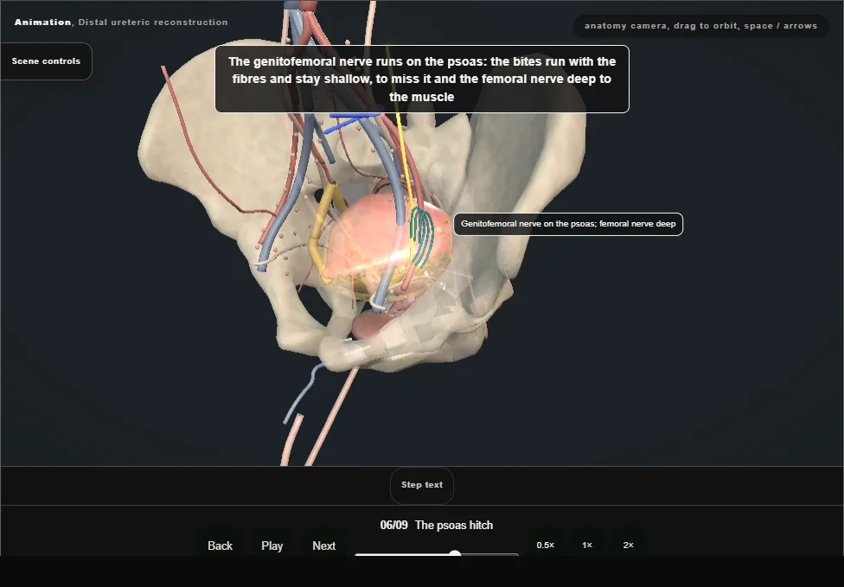
Task: Set playback speed to 2×
Action: 628,545
